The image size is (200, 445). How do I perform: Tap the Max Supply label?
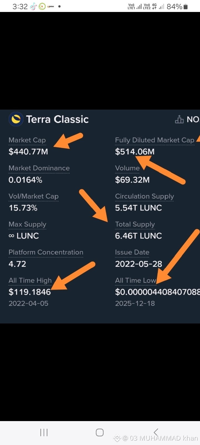pos(27,224)
